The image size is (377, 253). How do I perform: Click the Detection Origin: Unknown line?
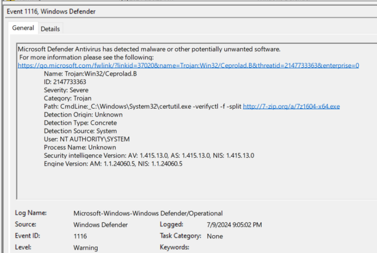(x=83, y=114)
